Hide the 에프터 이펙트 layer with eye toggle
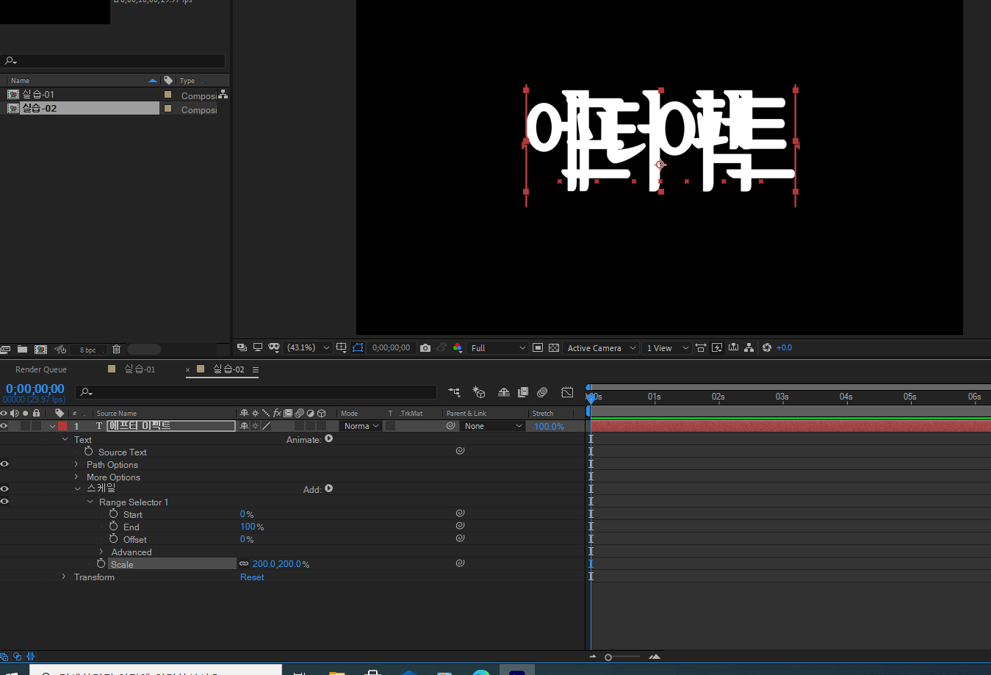Screen dimensions: 991x675 [x=4, y=426]
